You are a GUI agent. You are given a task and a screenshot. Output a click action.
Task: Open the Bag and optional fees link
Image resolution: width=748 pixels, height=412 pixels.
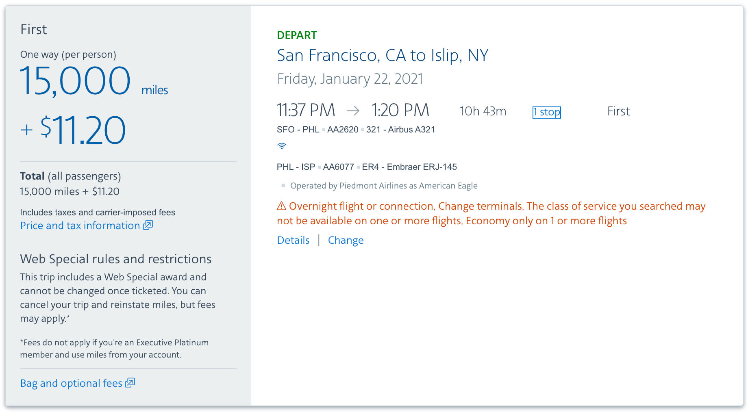71,383
